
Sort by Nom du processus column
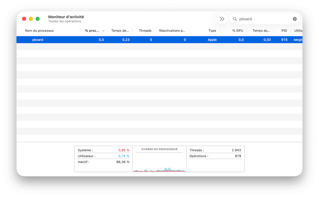39,31
